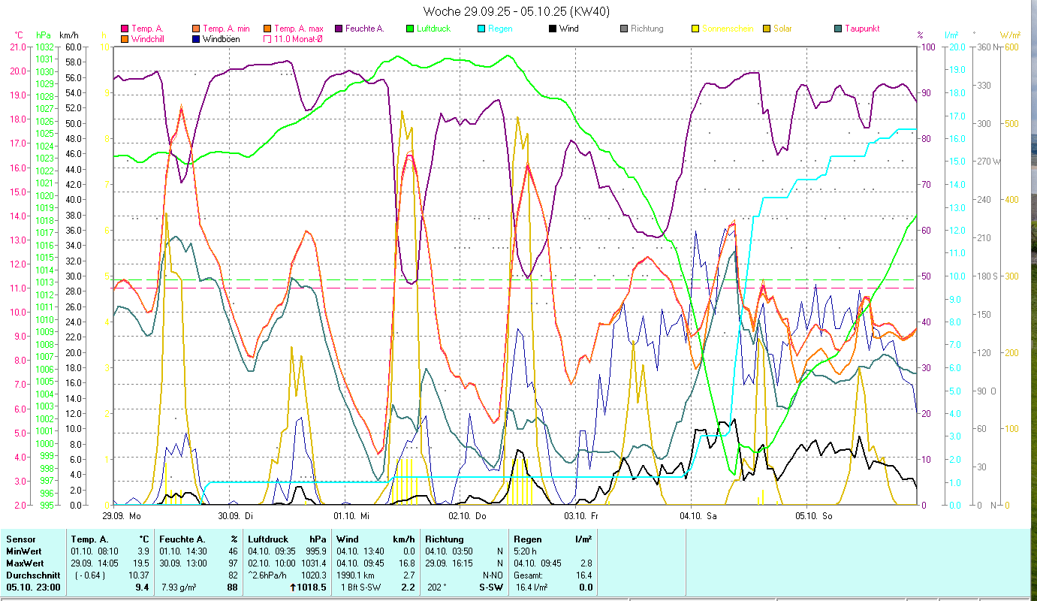The image size is (1037, 601).
Task: Click the 'Windböen' legend label
Action: tap(222, 38)
